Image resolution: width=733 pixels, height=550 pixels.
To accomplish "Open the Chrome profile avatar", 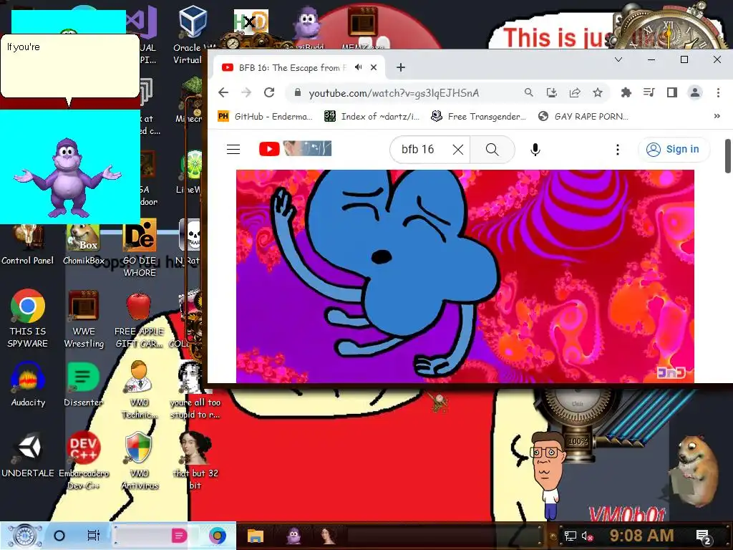I will (x=695, y=92).
